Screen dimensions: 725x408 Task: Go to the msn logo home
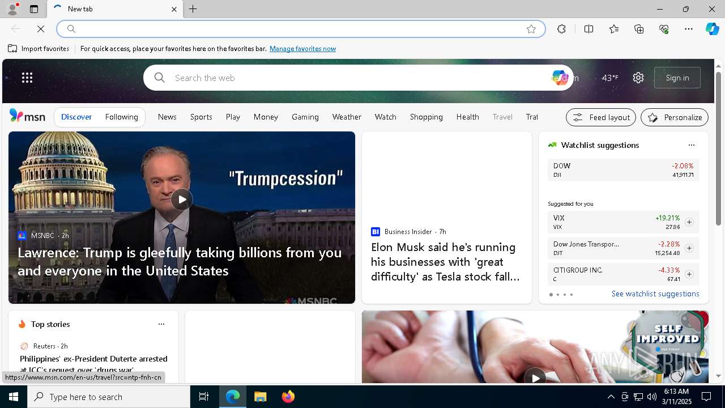pyautogui.click(x=27, y=116)
